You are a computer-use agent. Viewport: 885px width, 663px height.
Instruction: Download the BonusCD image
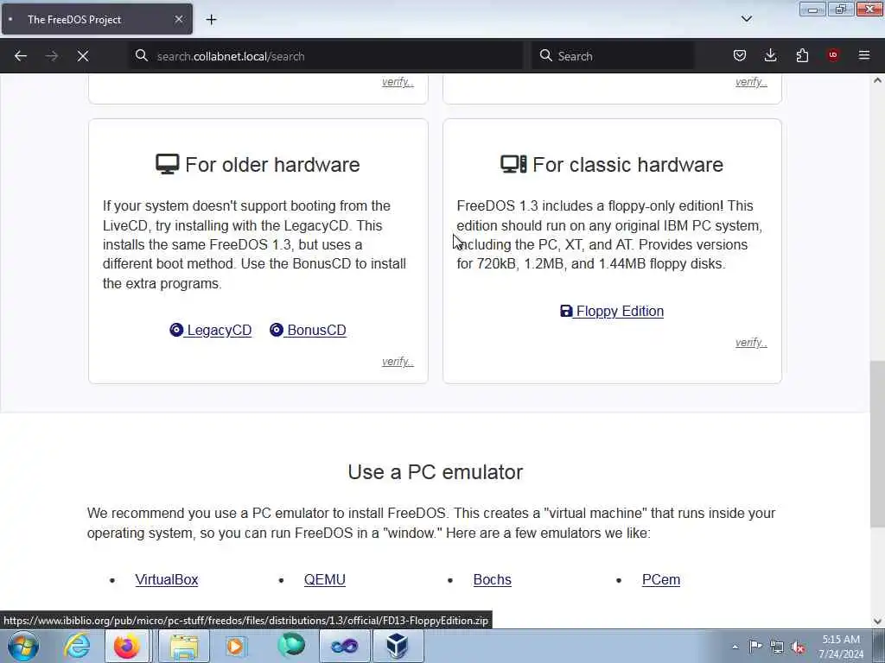pyautogui.click(x=308, y=331)
